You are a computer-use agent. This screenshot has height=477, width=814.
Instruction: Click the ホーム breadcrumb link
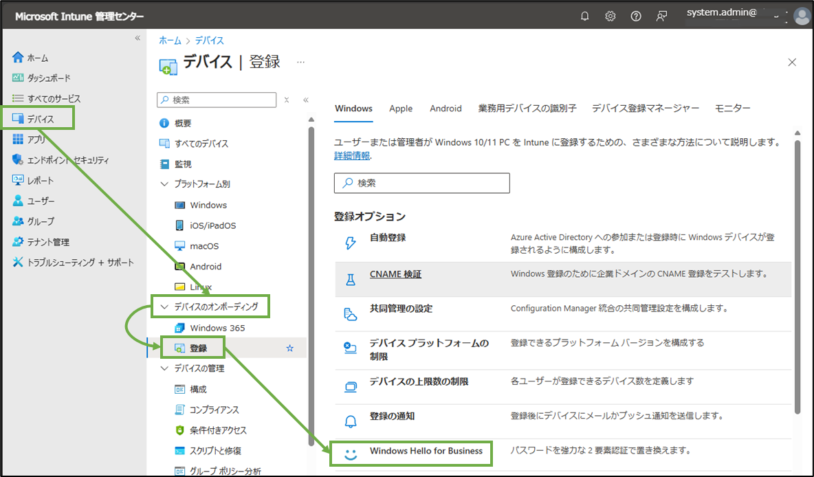coord(170,40)
